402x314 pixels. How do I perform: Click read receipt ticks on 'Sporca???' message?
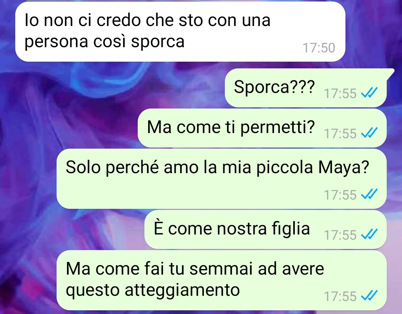pos(369,93)
